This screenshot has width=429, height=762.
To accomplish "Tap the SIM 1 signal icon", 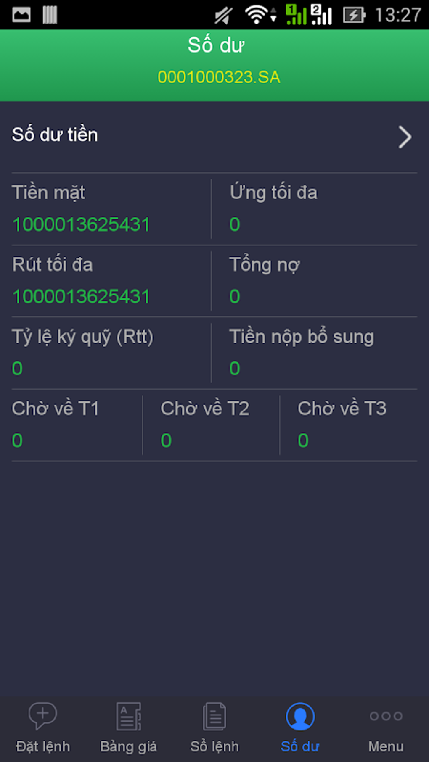I will pos(296,15).
